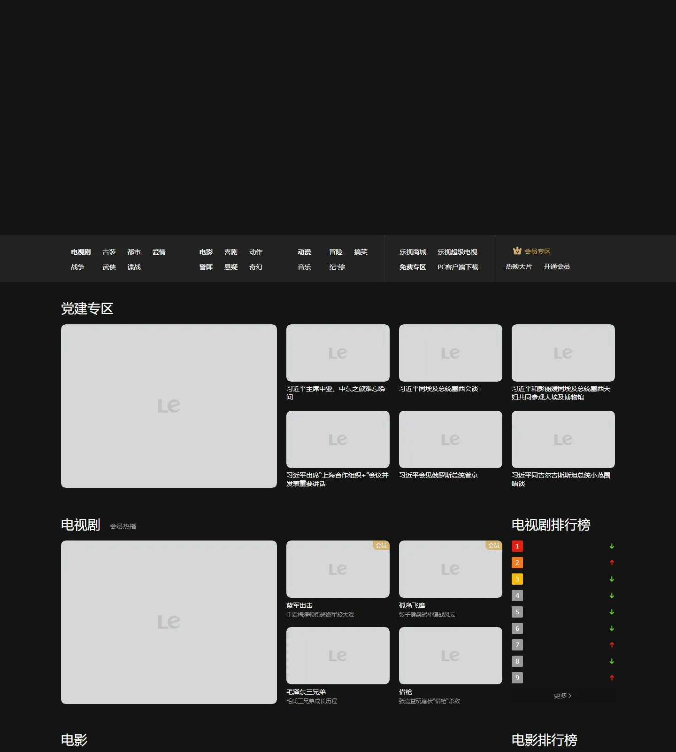Click the red rank 1 badge
Viewport: 676px width, 752px height.
click(517, 546)
